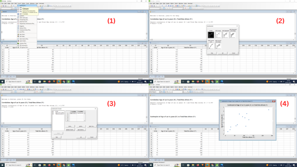The height and width of the screenshot is (167, 297).
Task: Click the Multiple Graphs... button
Action: coord(70,130)
